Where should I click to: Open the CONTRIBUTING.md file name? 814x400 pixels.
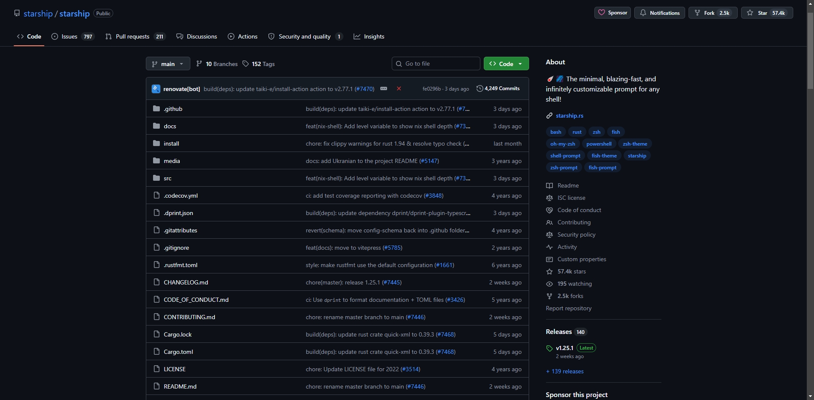tap(190, 317)
